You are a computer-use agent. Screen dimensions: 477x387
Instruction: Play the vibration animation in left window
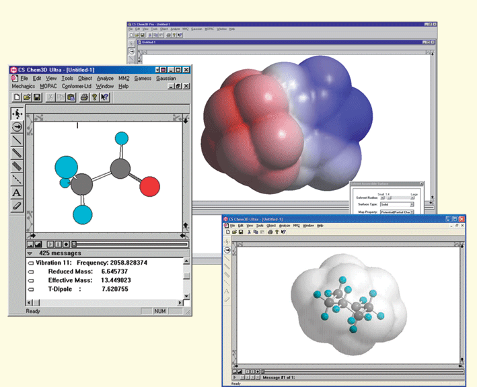[50, 245]
